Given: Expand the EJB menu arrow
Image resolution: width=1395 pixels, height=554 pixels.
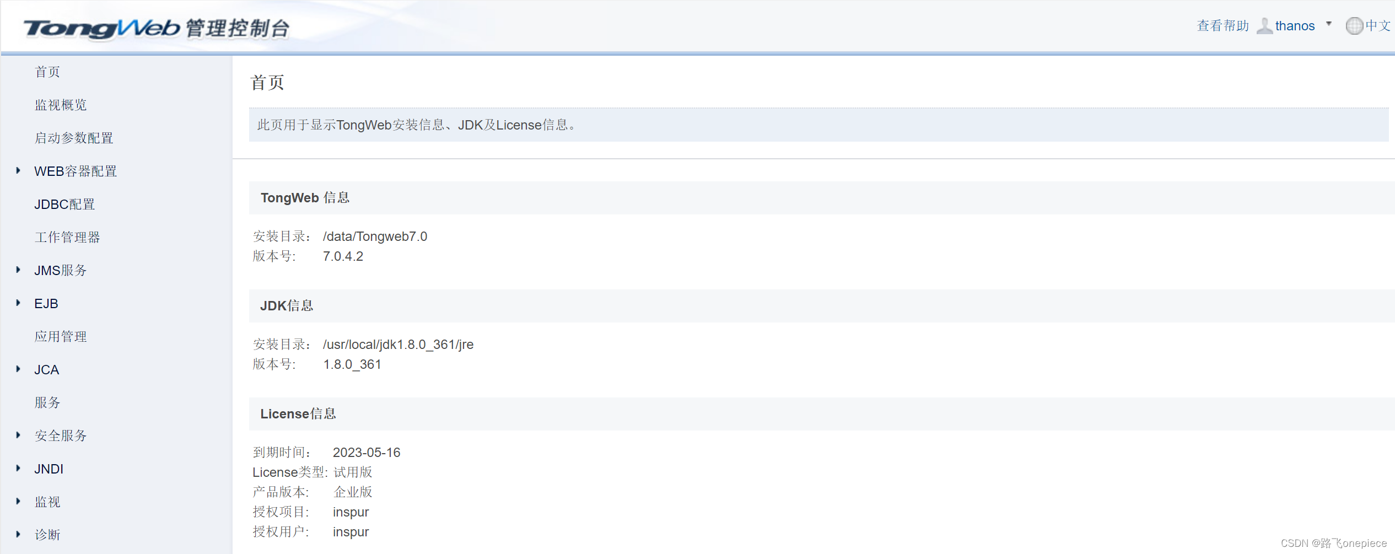Looking at the screenshot, I should click(18, 303).
